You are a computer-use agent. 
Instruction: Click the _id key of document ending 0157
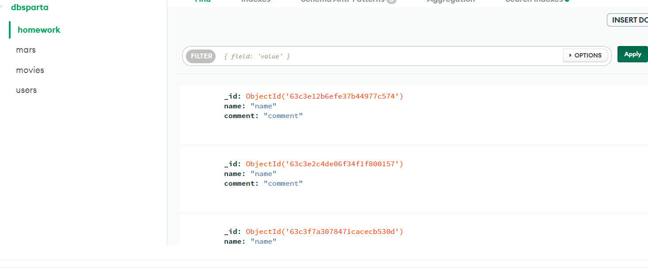click(233, 164)
